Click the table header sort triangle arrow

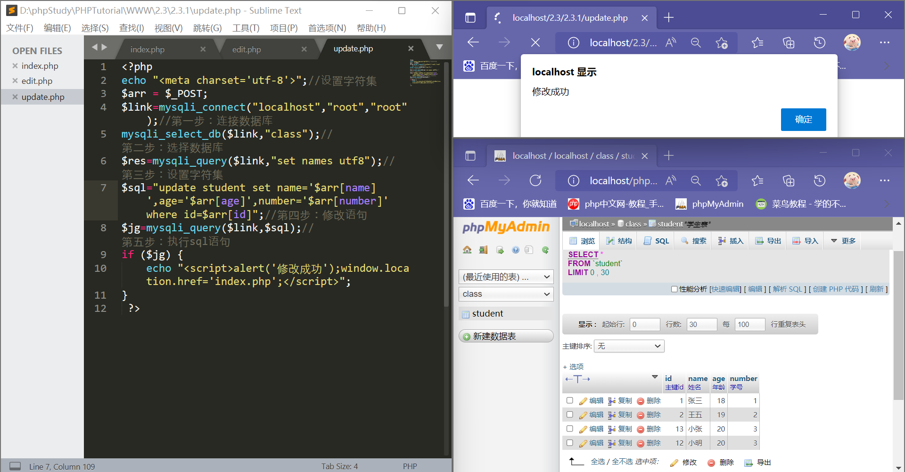click(x=655, y=377)
